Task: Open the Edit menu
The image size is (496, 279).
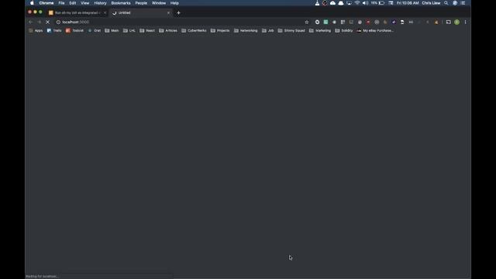Action: pos(72,3)
